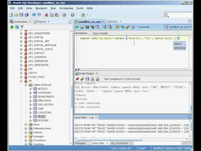This screenshot has height=151, width=201.
Task: Save the Script Output
Action: (x=87, y=79)
